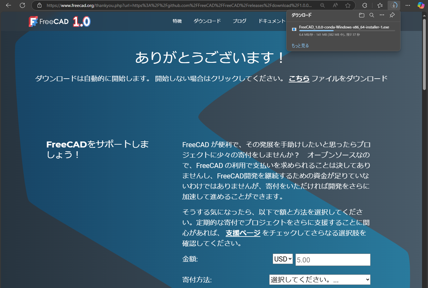This screenshot has height=288, width=428.
Task: Click the こちら download link
Action: 299,78
